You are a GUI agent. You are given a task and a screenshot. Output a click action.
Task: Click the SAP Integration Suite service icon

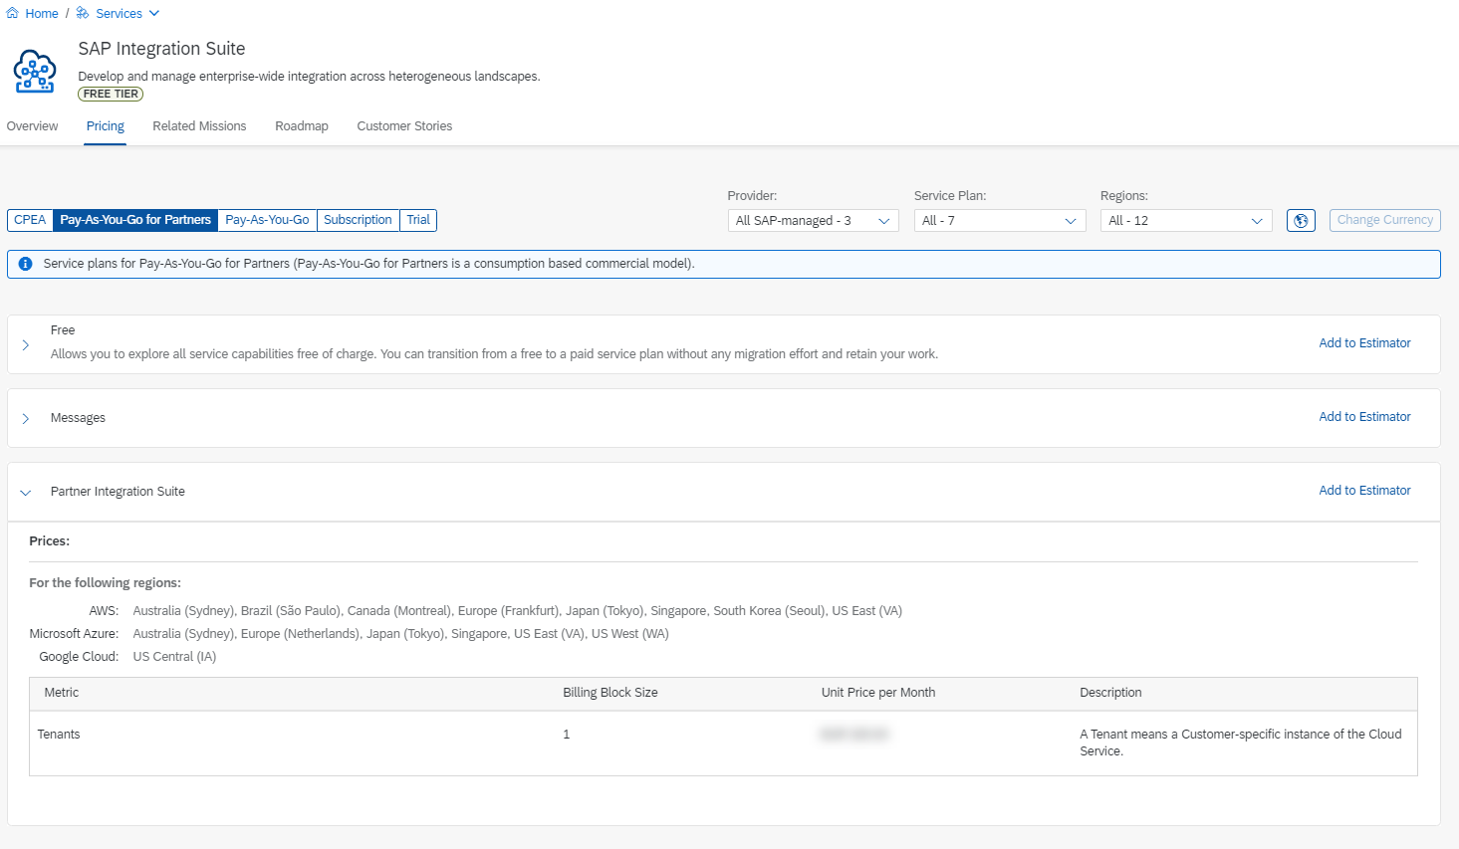tap(35, 72)
